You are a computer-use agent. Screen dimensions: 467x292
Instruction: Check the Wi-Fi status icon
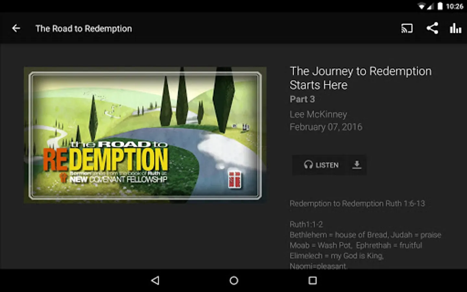tap(421, 6)
